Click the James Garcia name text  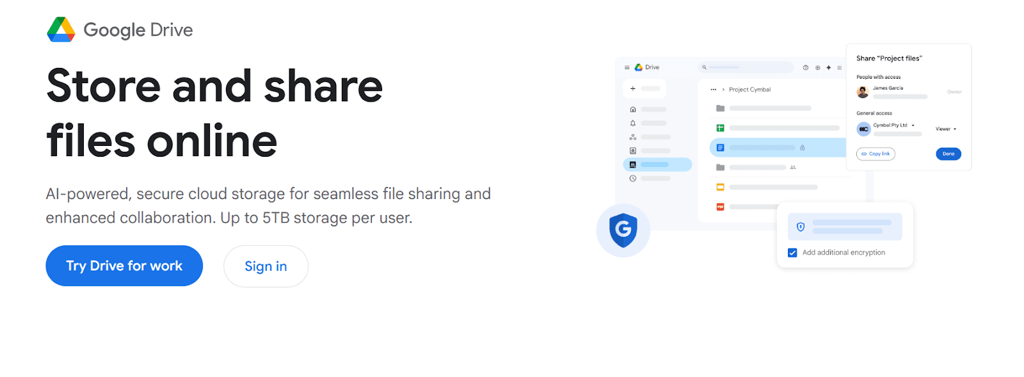pyautogui.click(x=888, y=88)
